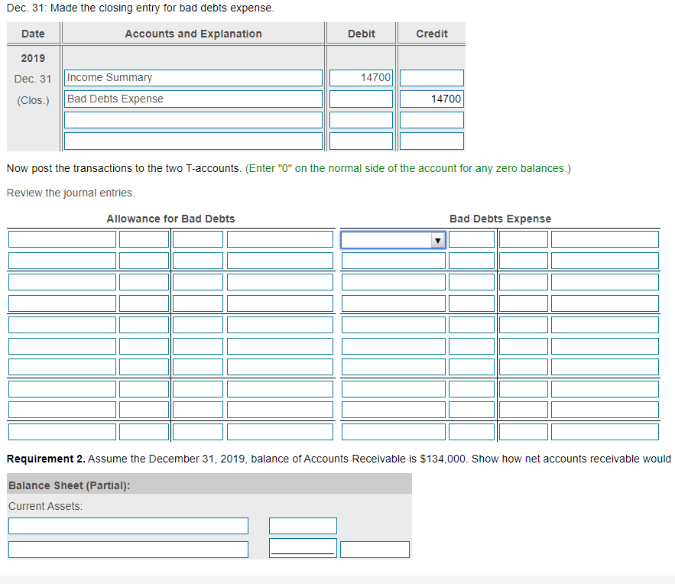Click the second Current Assets label field

128,550
